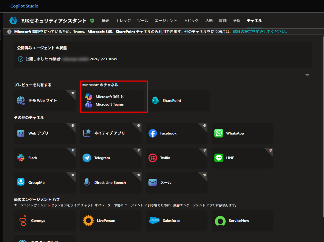Image resolution: width=324 pixels, height=242 pixels.
Task: Click the green shield verified badge
Action: [x=92, y=21]
